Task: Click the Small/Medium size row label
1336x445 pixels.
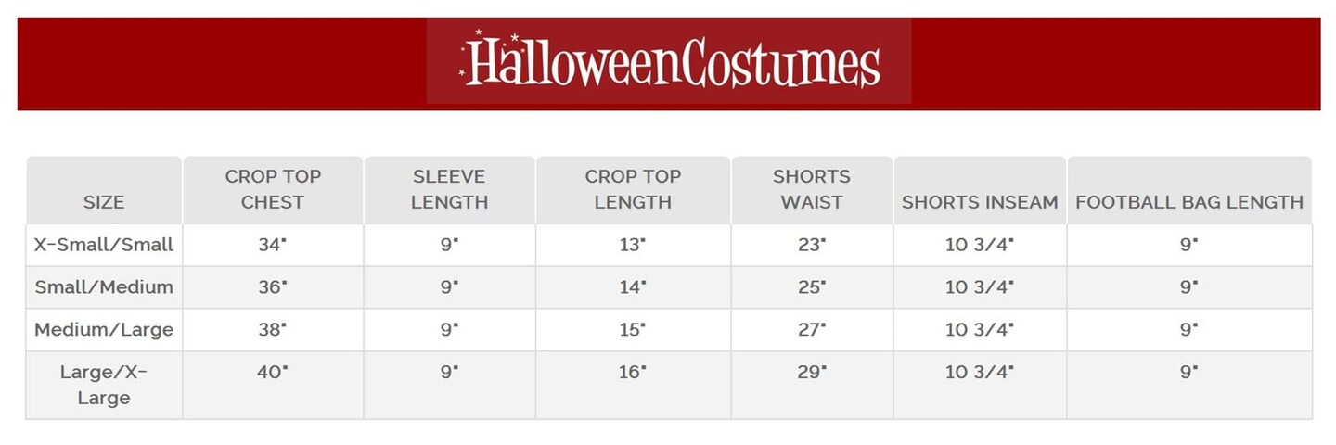Action: pyautogui.click(x=104, y=287)
